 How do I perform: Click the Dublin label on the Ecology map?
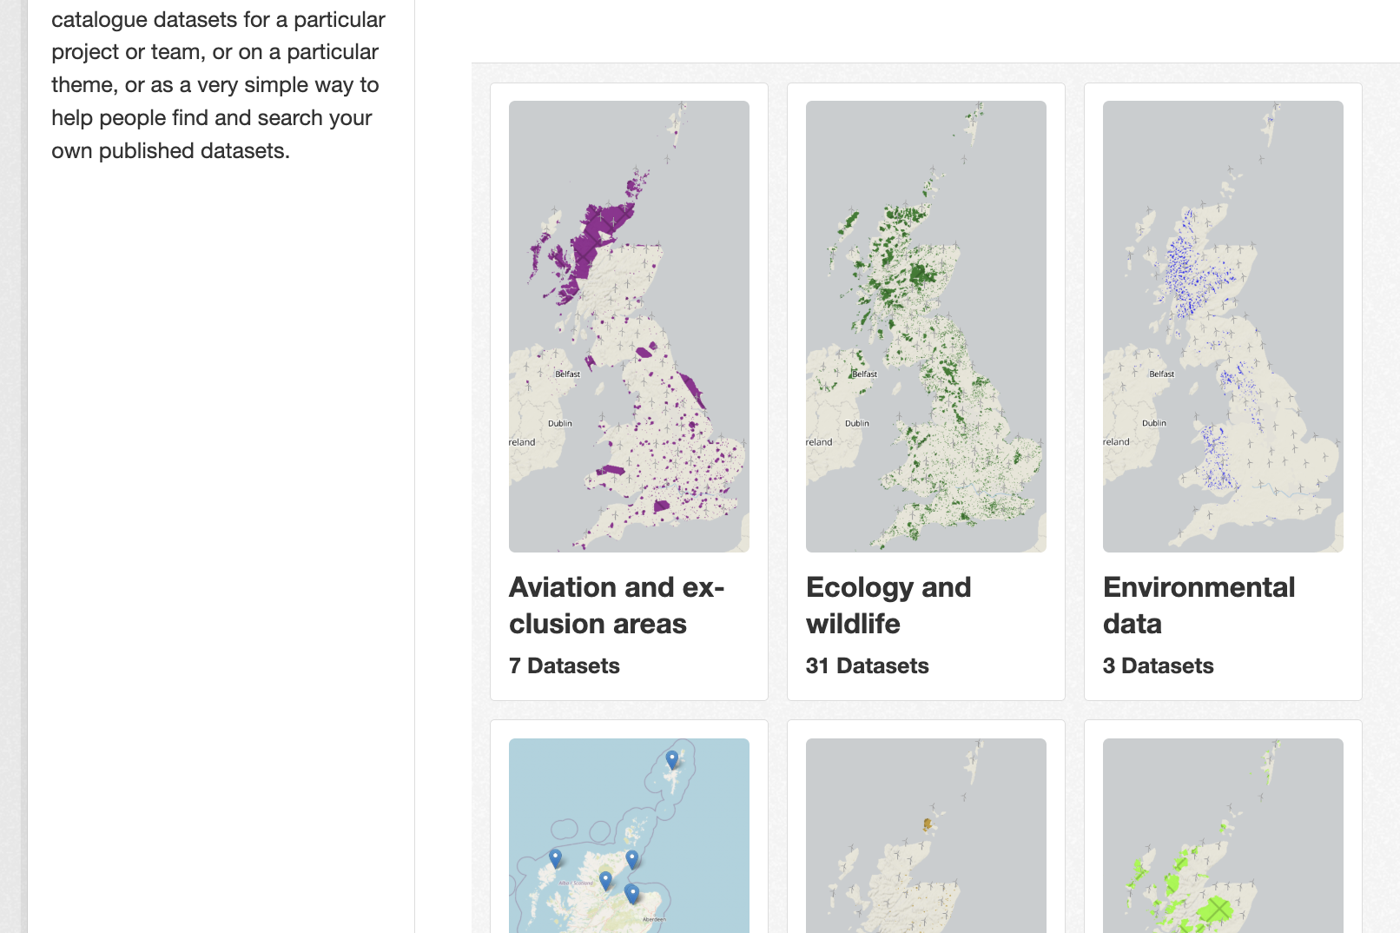pos(857,424)
